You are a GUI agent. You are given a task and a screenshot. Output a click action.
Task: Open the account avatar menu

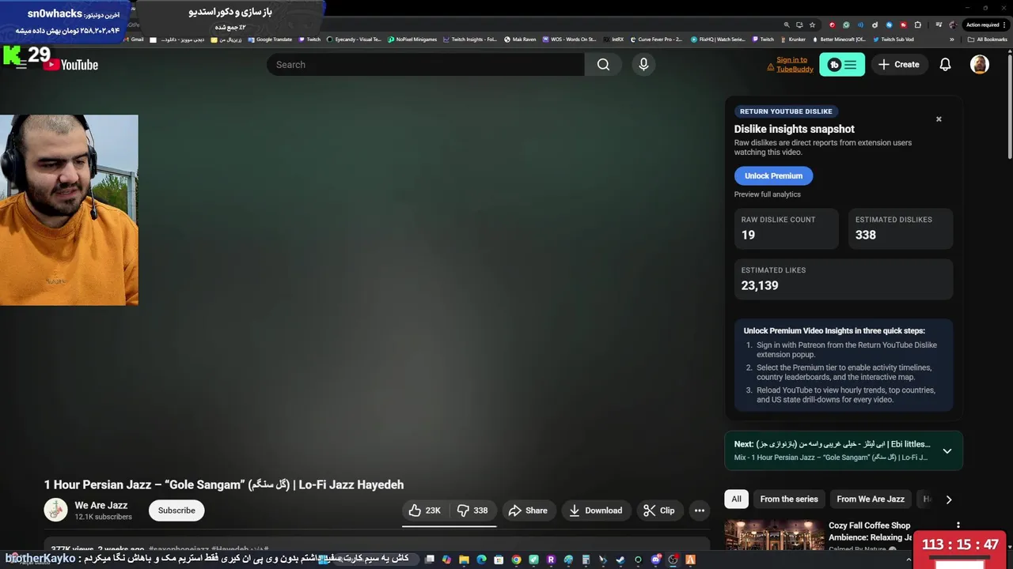tap(980, 65)
